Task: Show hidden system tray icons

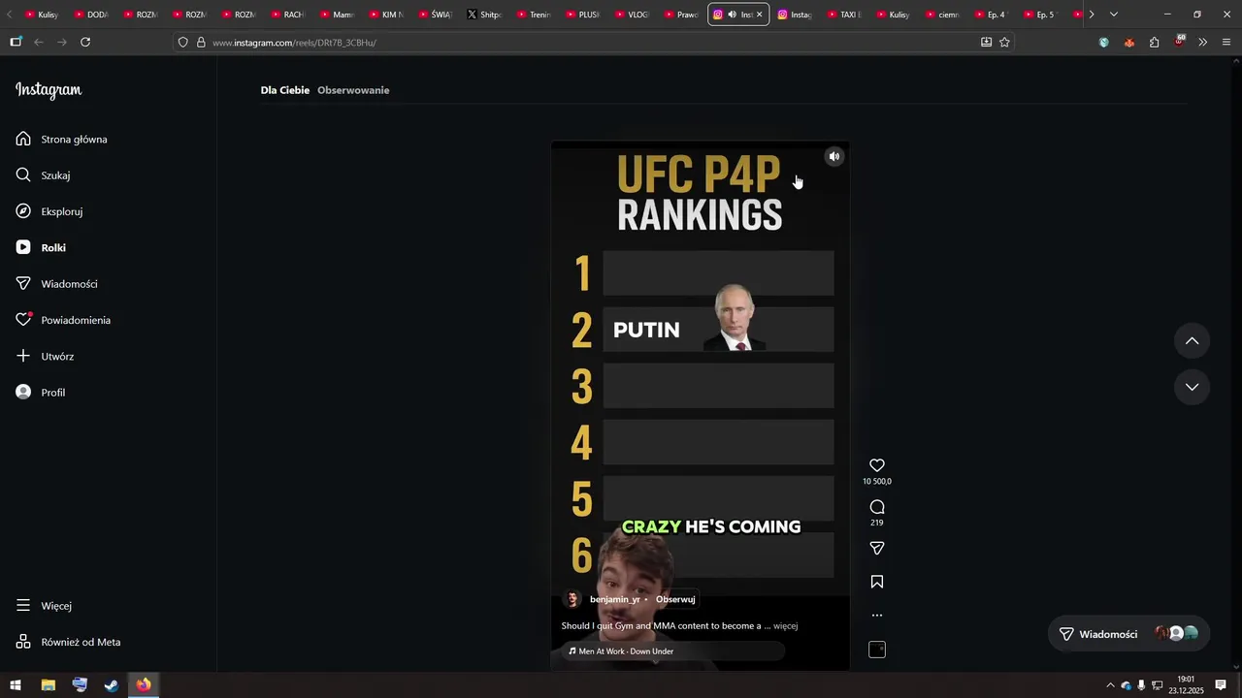Action: pyautogui.click(x=1110, y=685)
